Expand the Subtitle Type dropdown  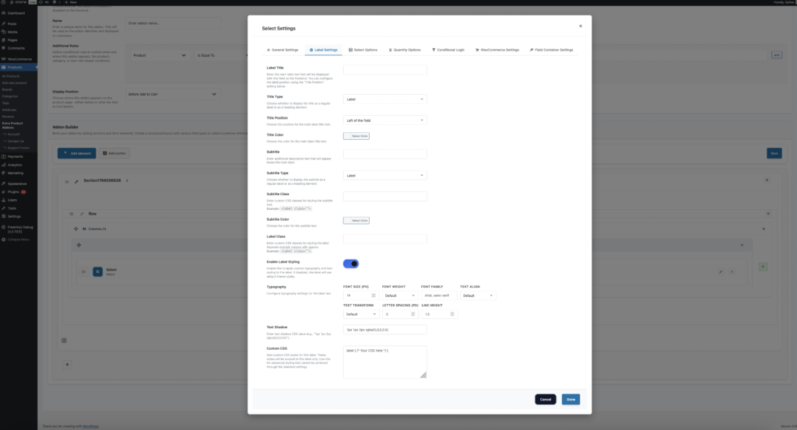click(x=385, y=176)
